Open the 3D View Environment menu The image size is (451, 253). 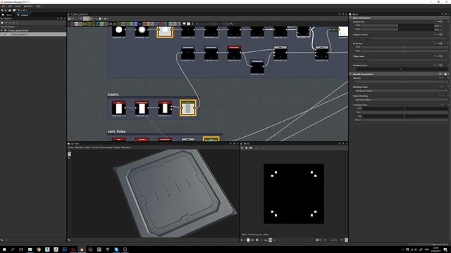[106, 148]
